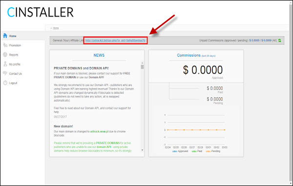This screenshot has height=186, width=293.
Task: Click the 03/03 chart axis label
Action: 225,147
